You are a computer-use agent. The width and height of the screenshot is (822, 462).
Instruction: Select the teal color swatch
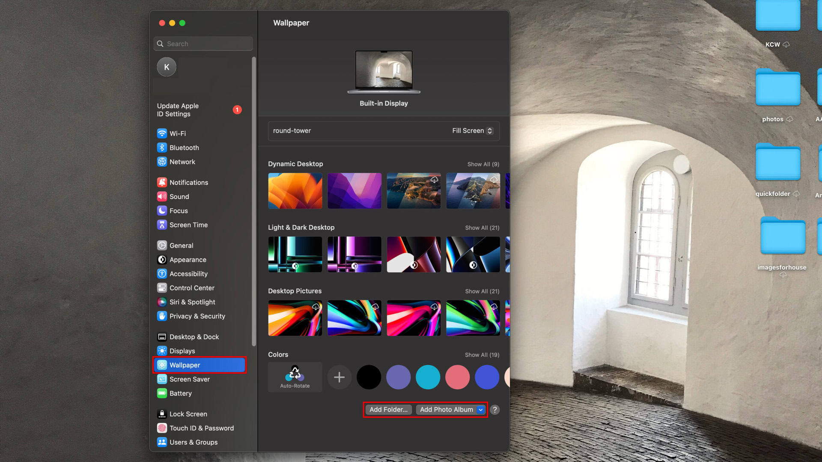point(428,377)
